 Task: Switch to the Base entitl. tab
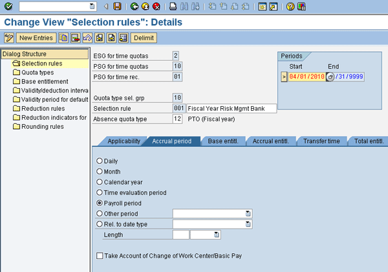(222, 141)
